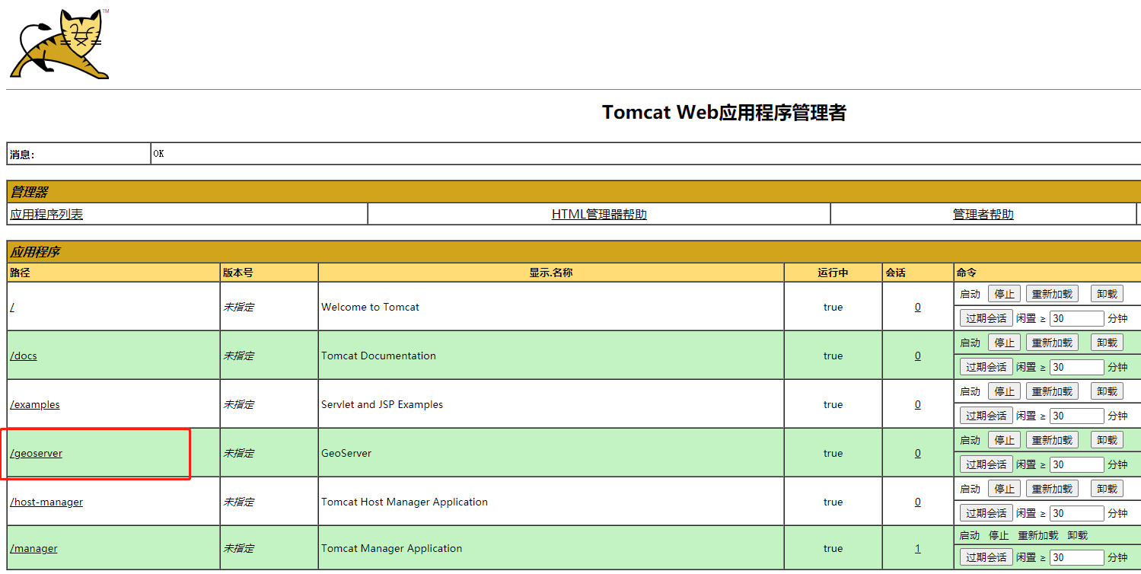Reload the /host-manager application

click(1051, 488)
